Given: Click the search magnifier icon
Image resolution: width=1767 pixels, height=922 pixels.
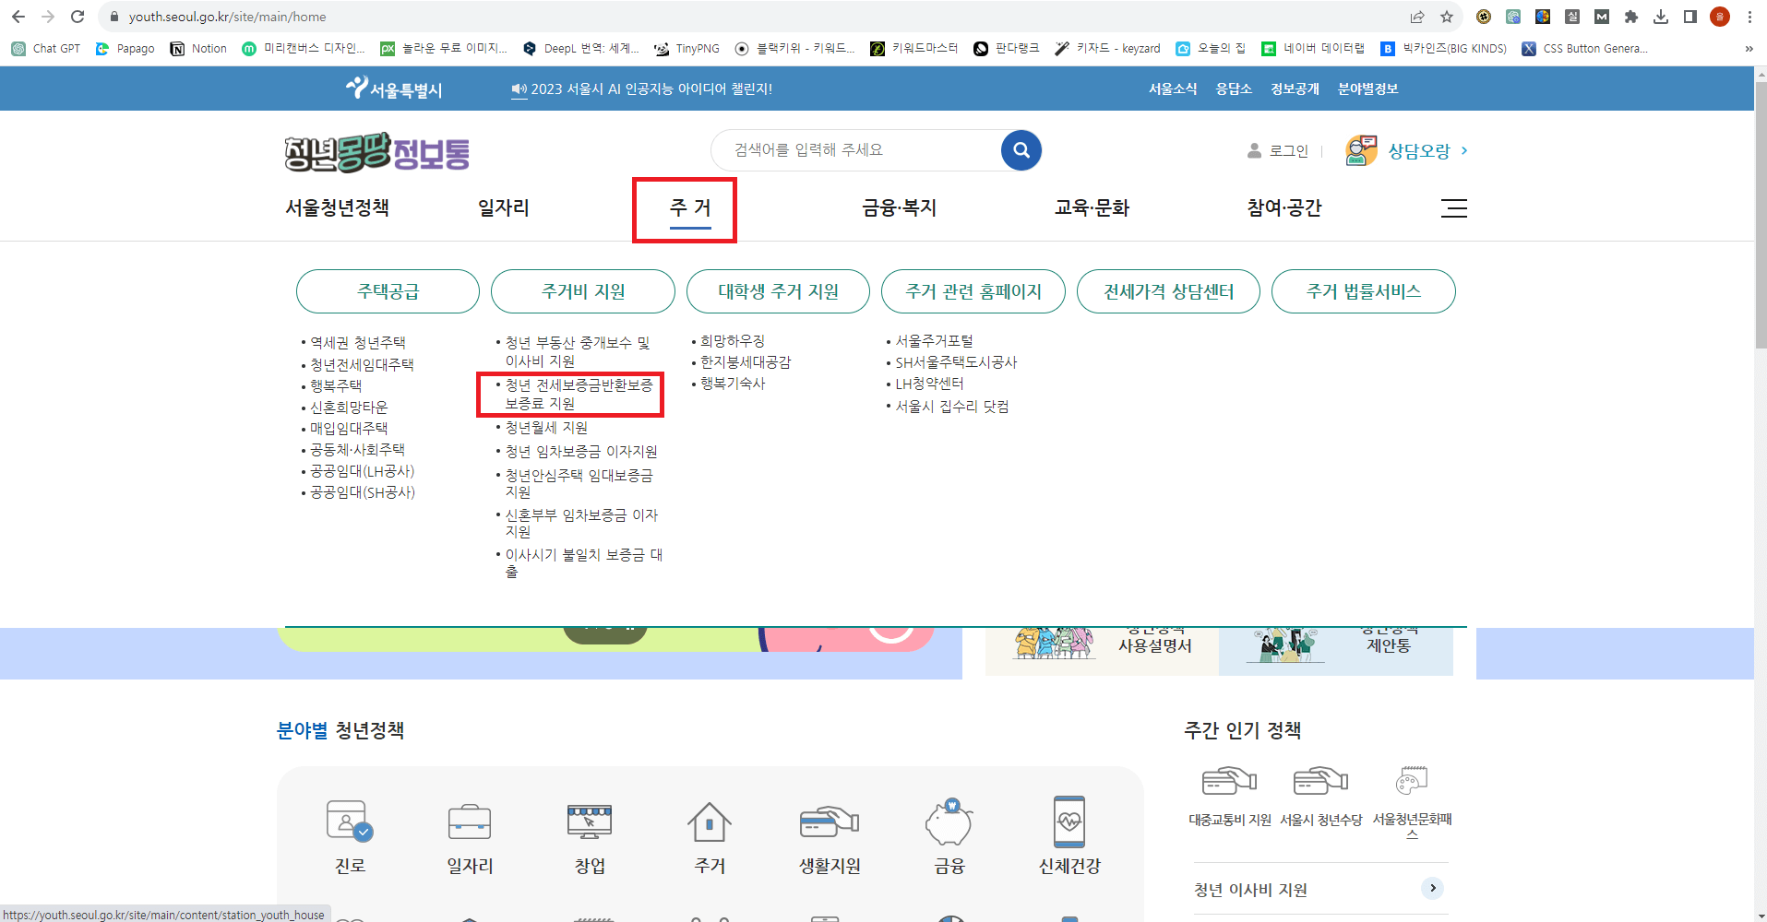Looking at the screenshot, I should (x=1021, y=149).
